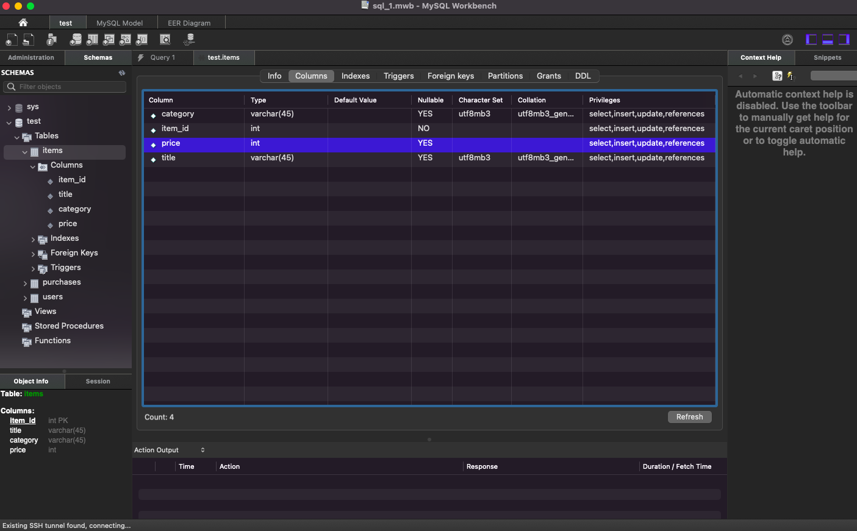Go forward in context help

[755, 76]
